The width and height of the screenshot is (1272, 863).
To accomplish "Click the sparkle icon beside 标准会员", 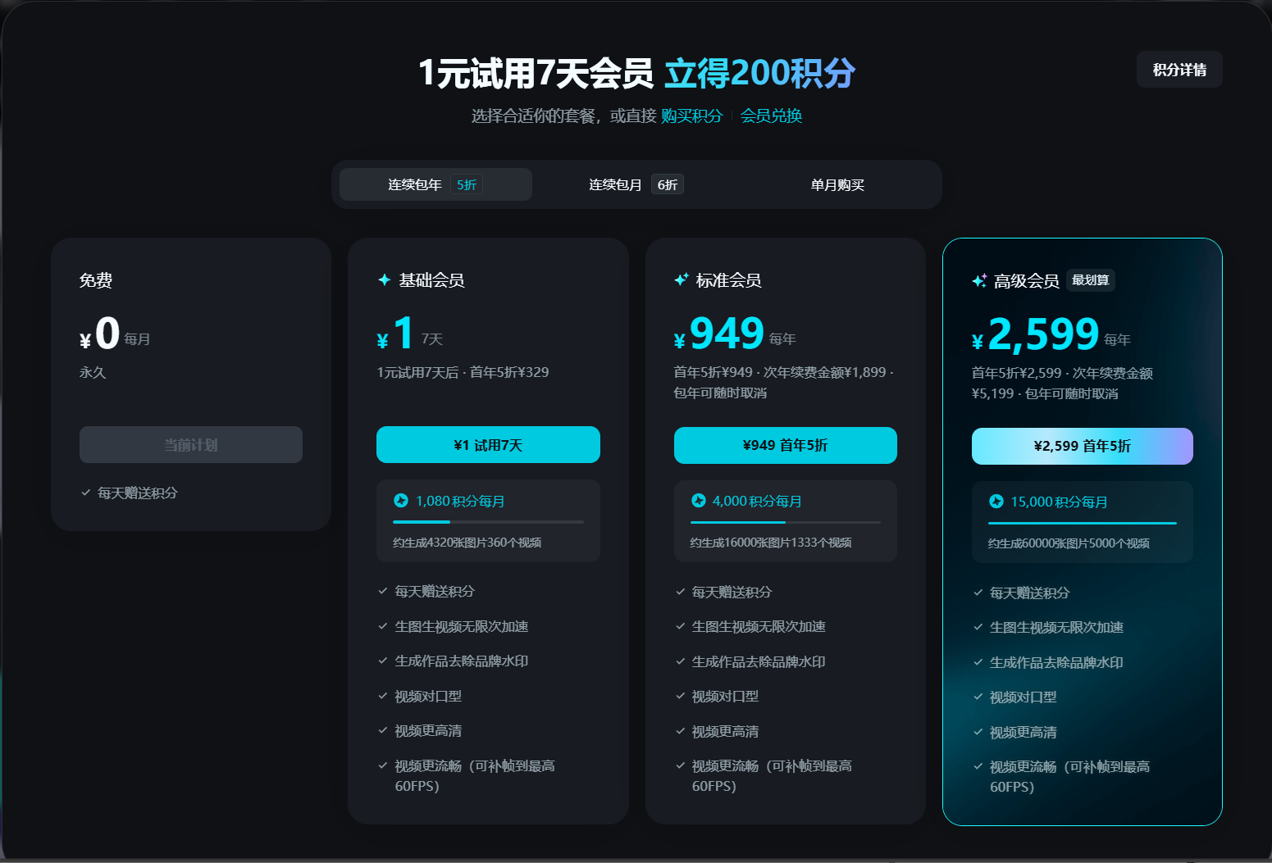I will pos(681,279).
